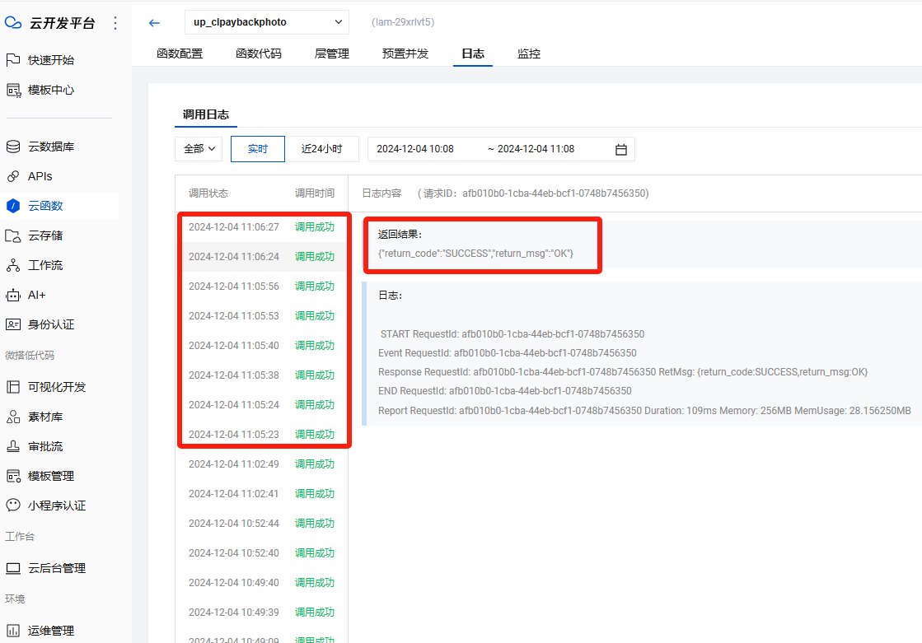
Task: Select the log entry at 11:05:40
Action: point(262,346)
